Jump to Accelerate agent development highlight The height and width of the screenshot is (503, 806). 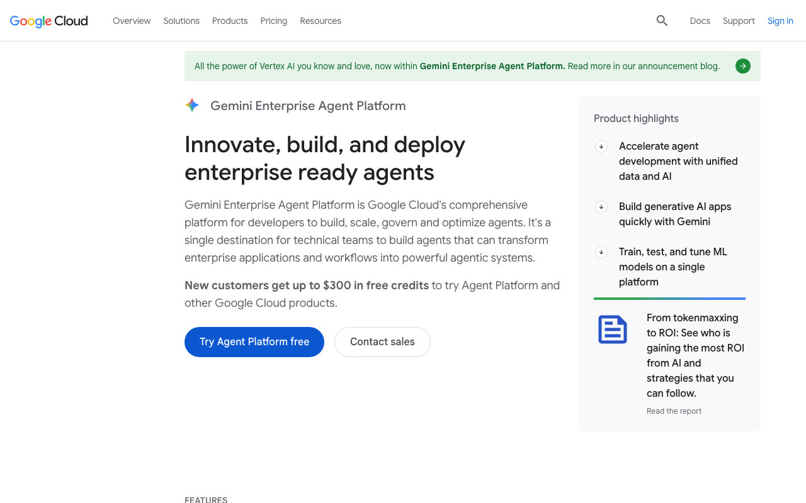coord(678,162)
